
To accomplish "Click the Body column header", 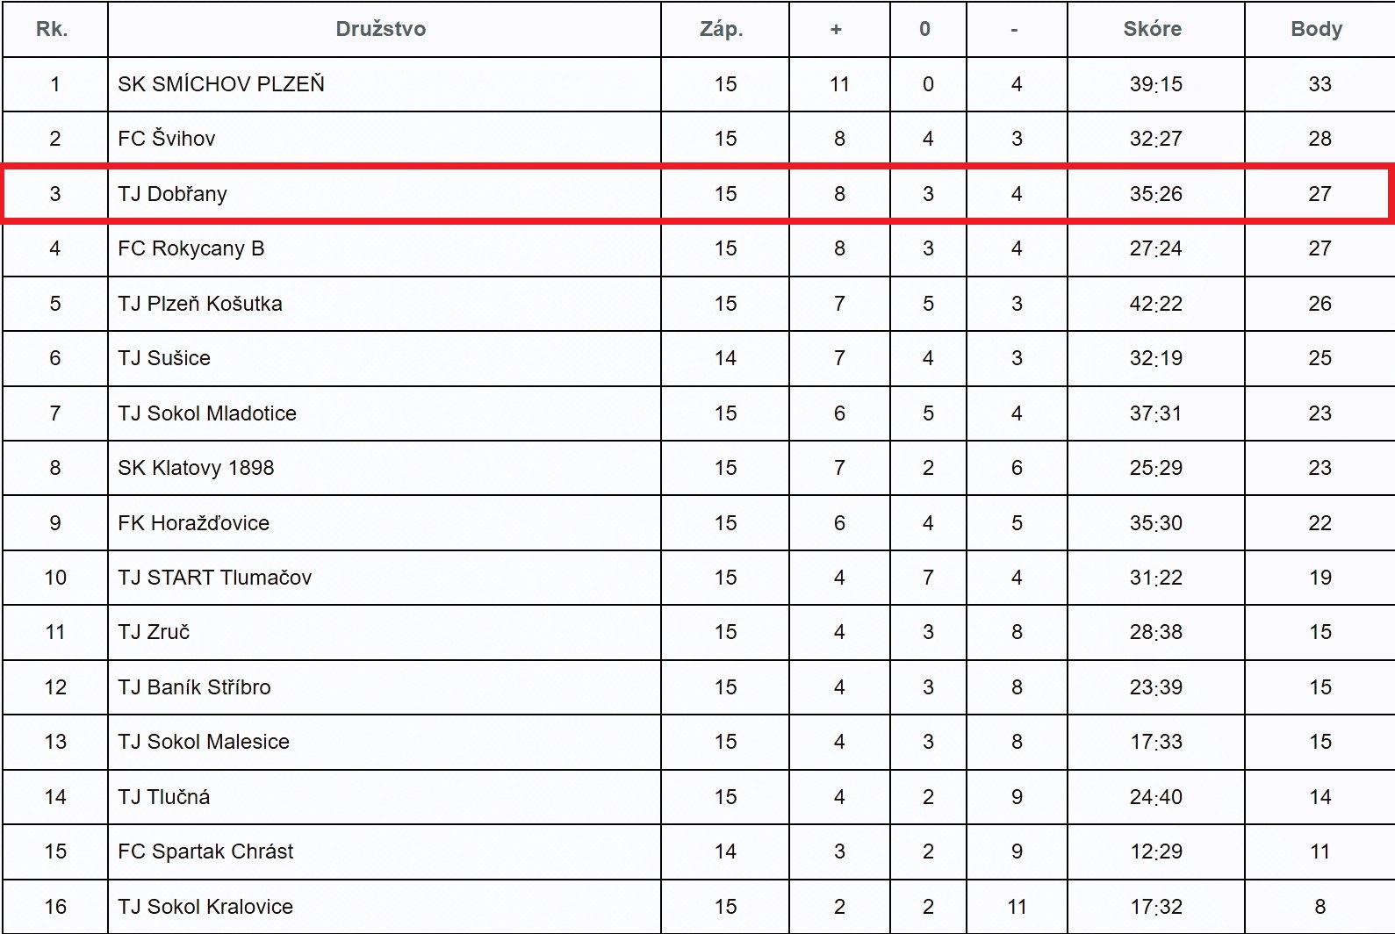I will pyautogui.click(x=1316, y=29).
